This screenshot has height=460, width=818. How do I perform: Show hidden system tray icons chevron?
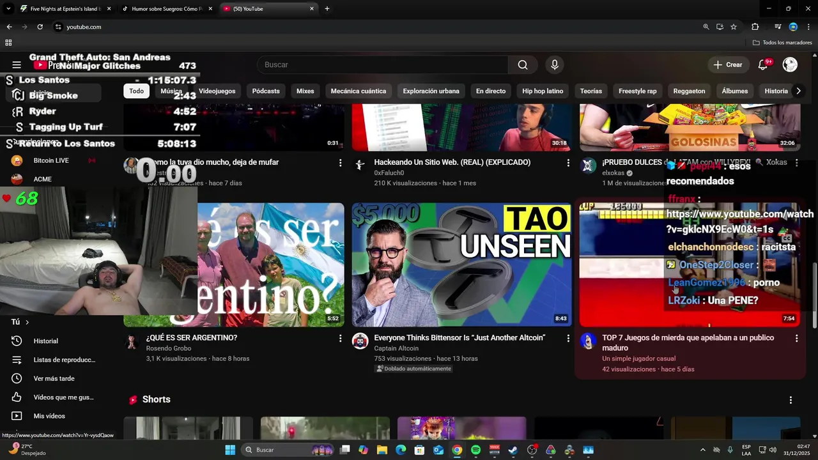[703, 450]
